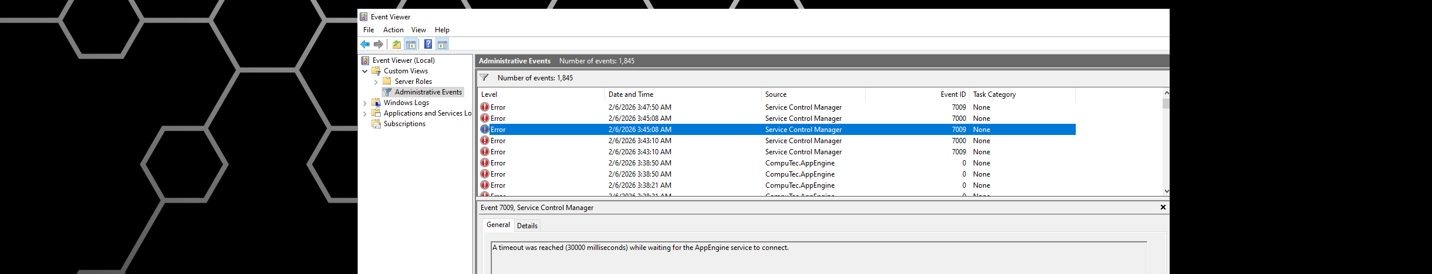The height and width of the screenshot is (274, 1432).
Task: Collapse the Custom Views tree node
Action: click(x=365, y=71)
